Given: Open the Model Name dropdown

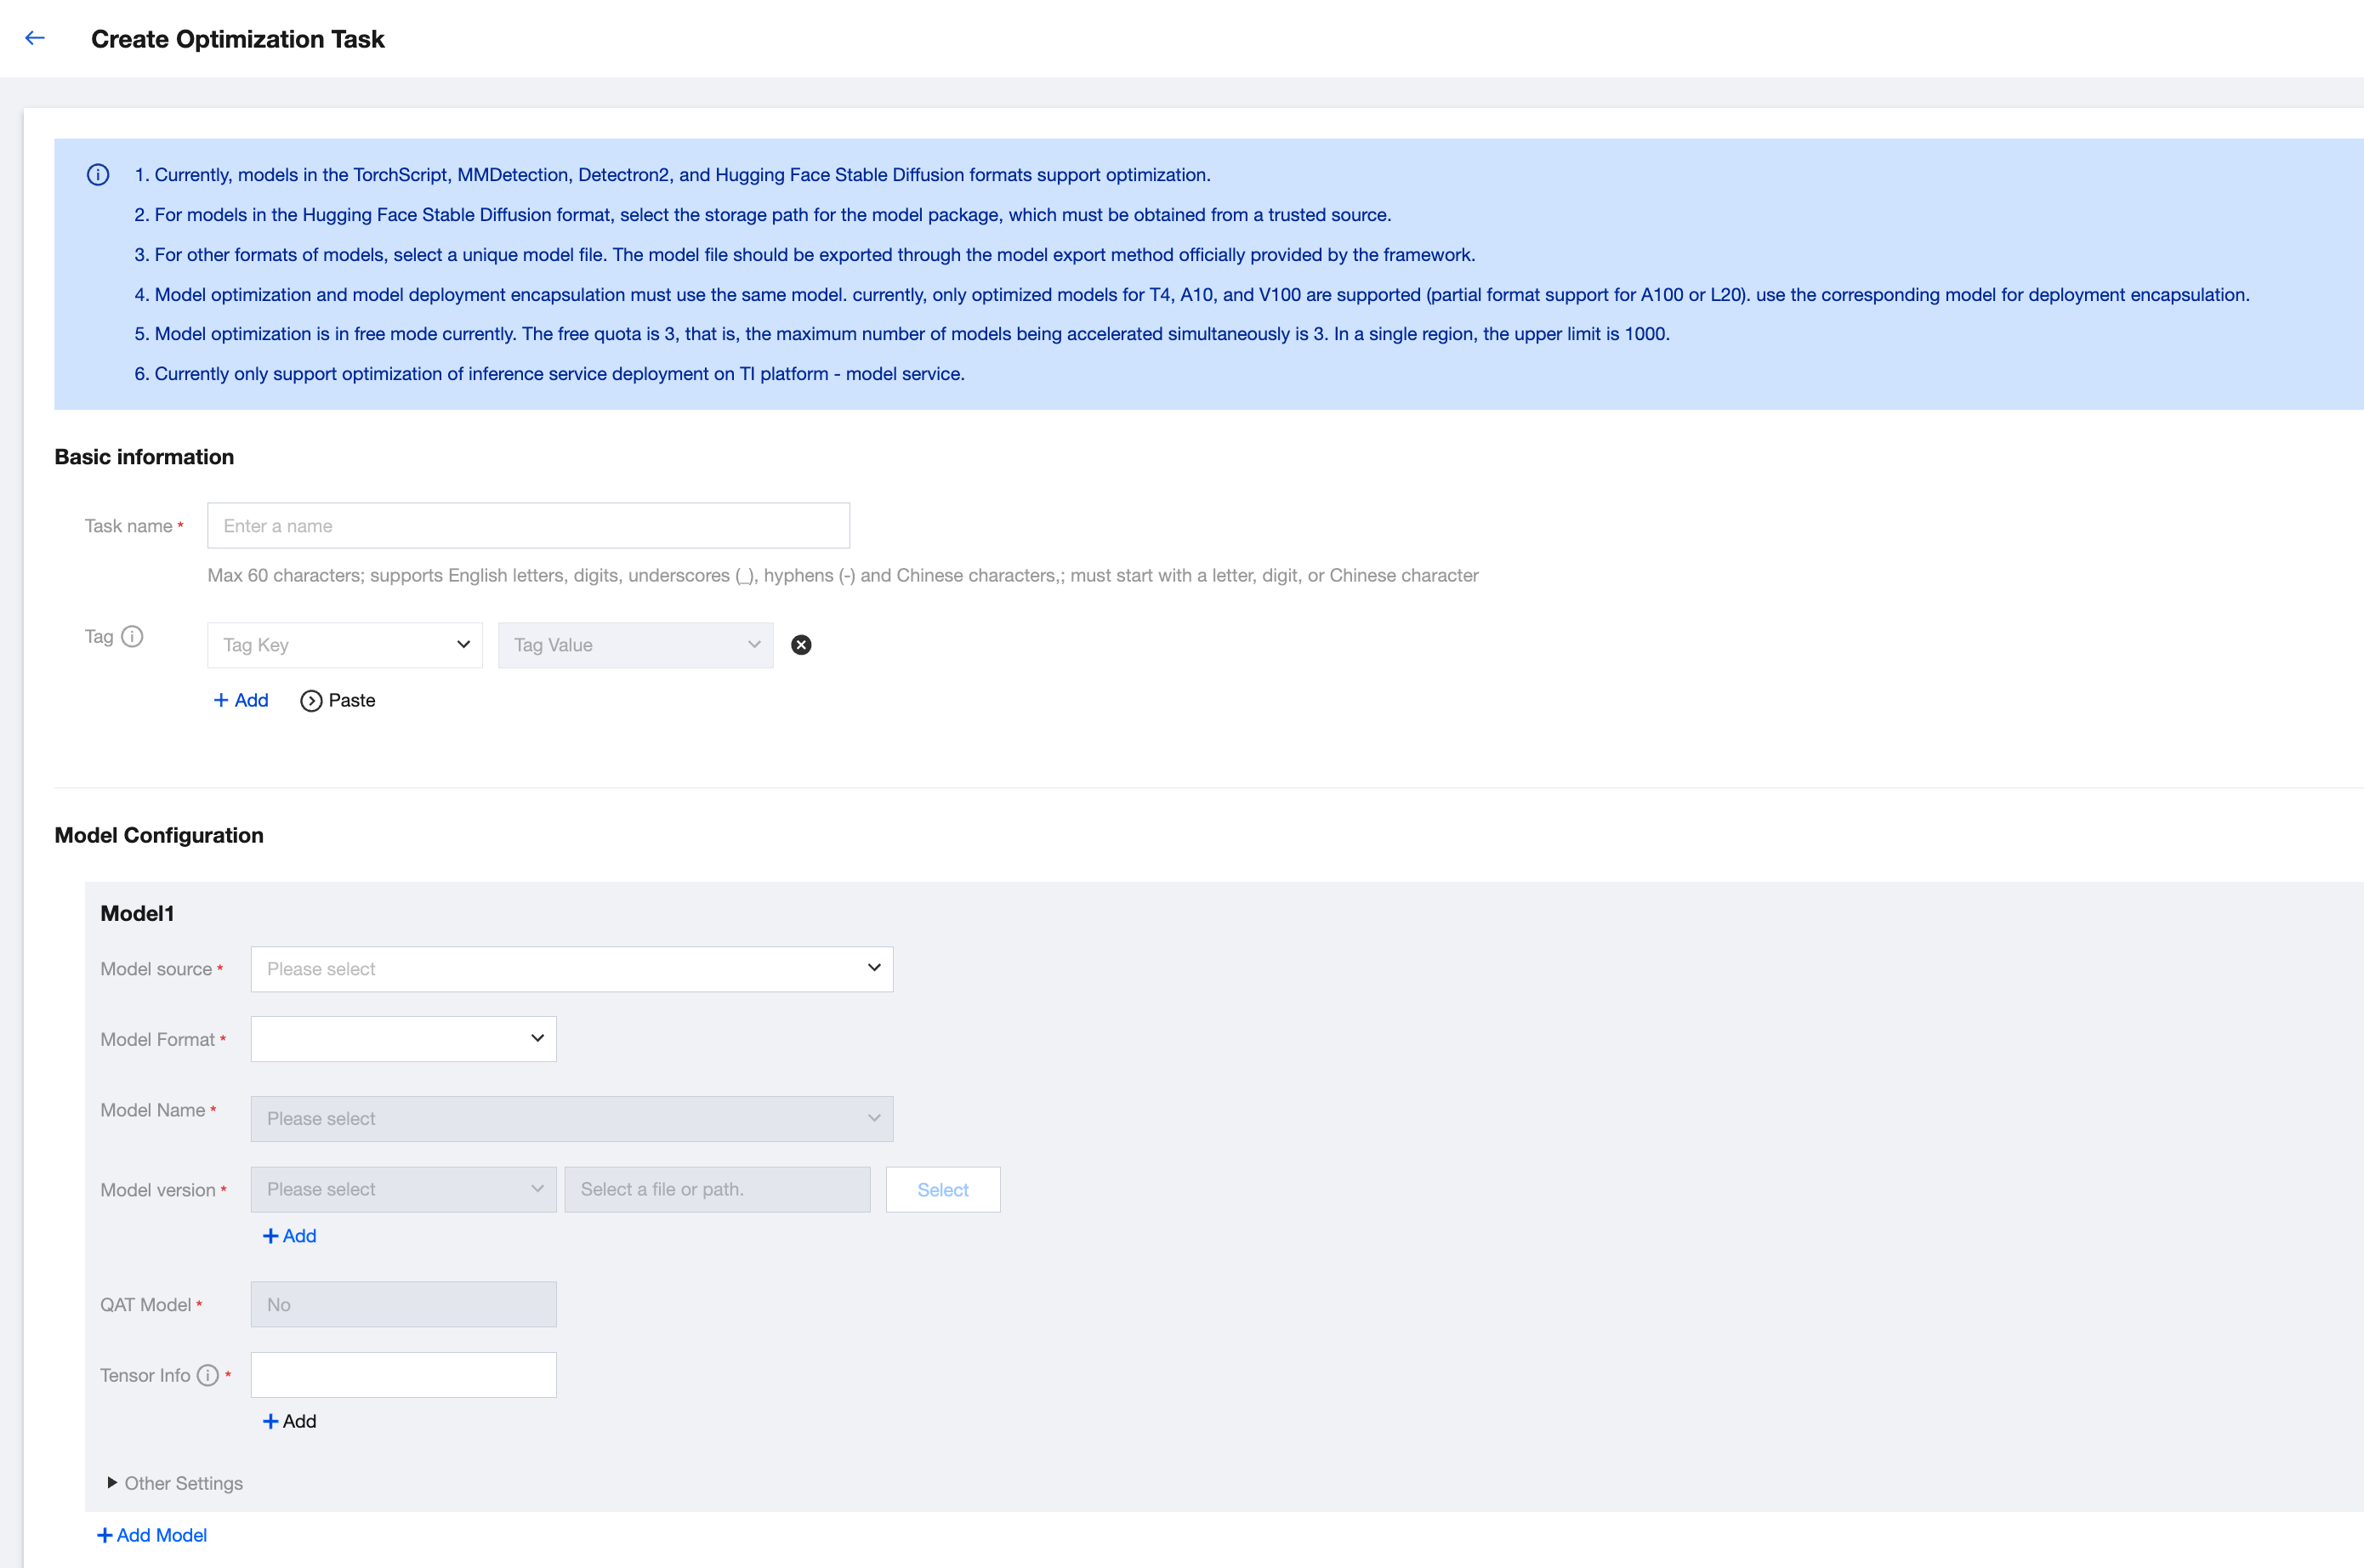Looking at the screenshot, I should tap(571, 1119).
